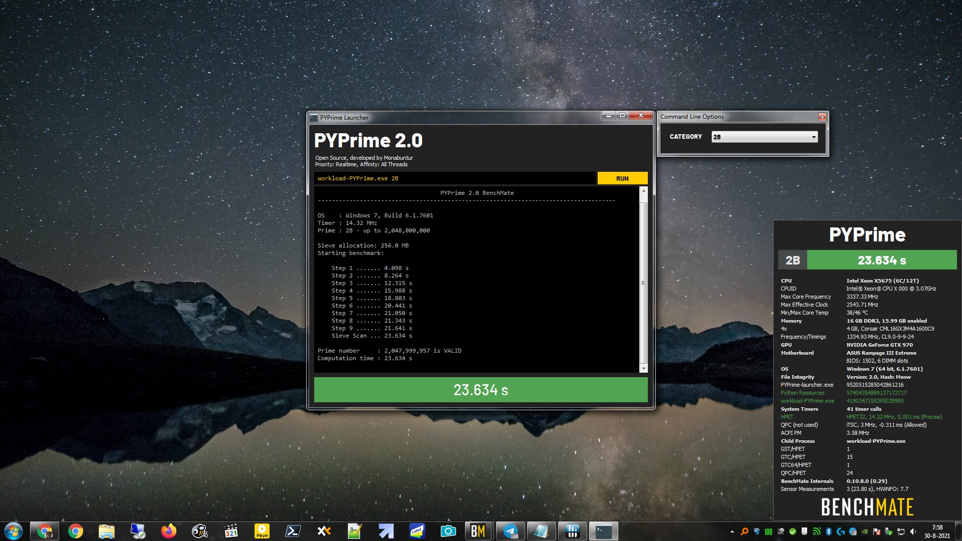This screenshot has width=962, height=541.
Task: Click the console scrollbar down arrow
Action: [644, 368]
